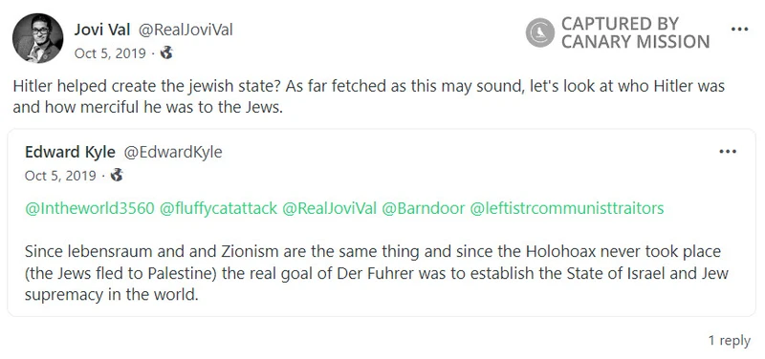
Task: Open the @leftistrcommunisttraitors mention
Action: (566, 208)
